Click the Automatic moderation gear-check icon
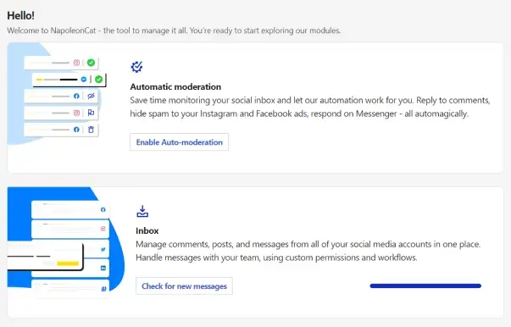Screen dimensions: 511x327 click(136, 67)
